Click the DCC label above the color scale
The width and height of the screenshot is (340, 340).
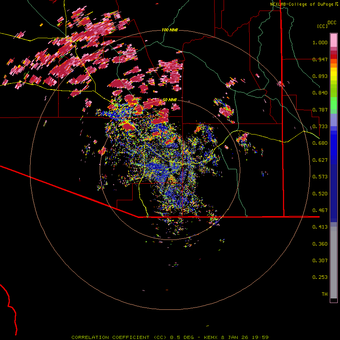point(332,23)
